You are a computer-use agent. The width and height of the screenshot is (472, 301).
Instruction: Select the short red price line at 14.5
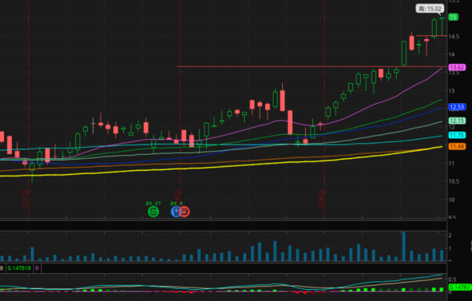430,36
